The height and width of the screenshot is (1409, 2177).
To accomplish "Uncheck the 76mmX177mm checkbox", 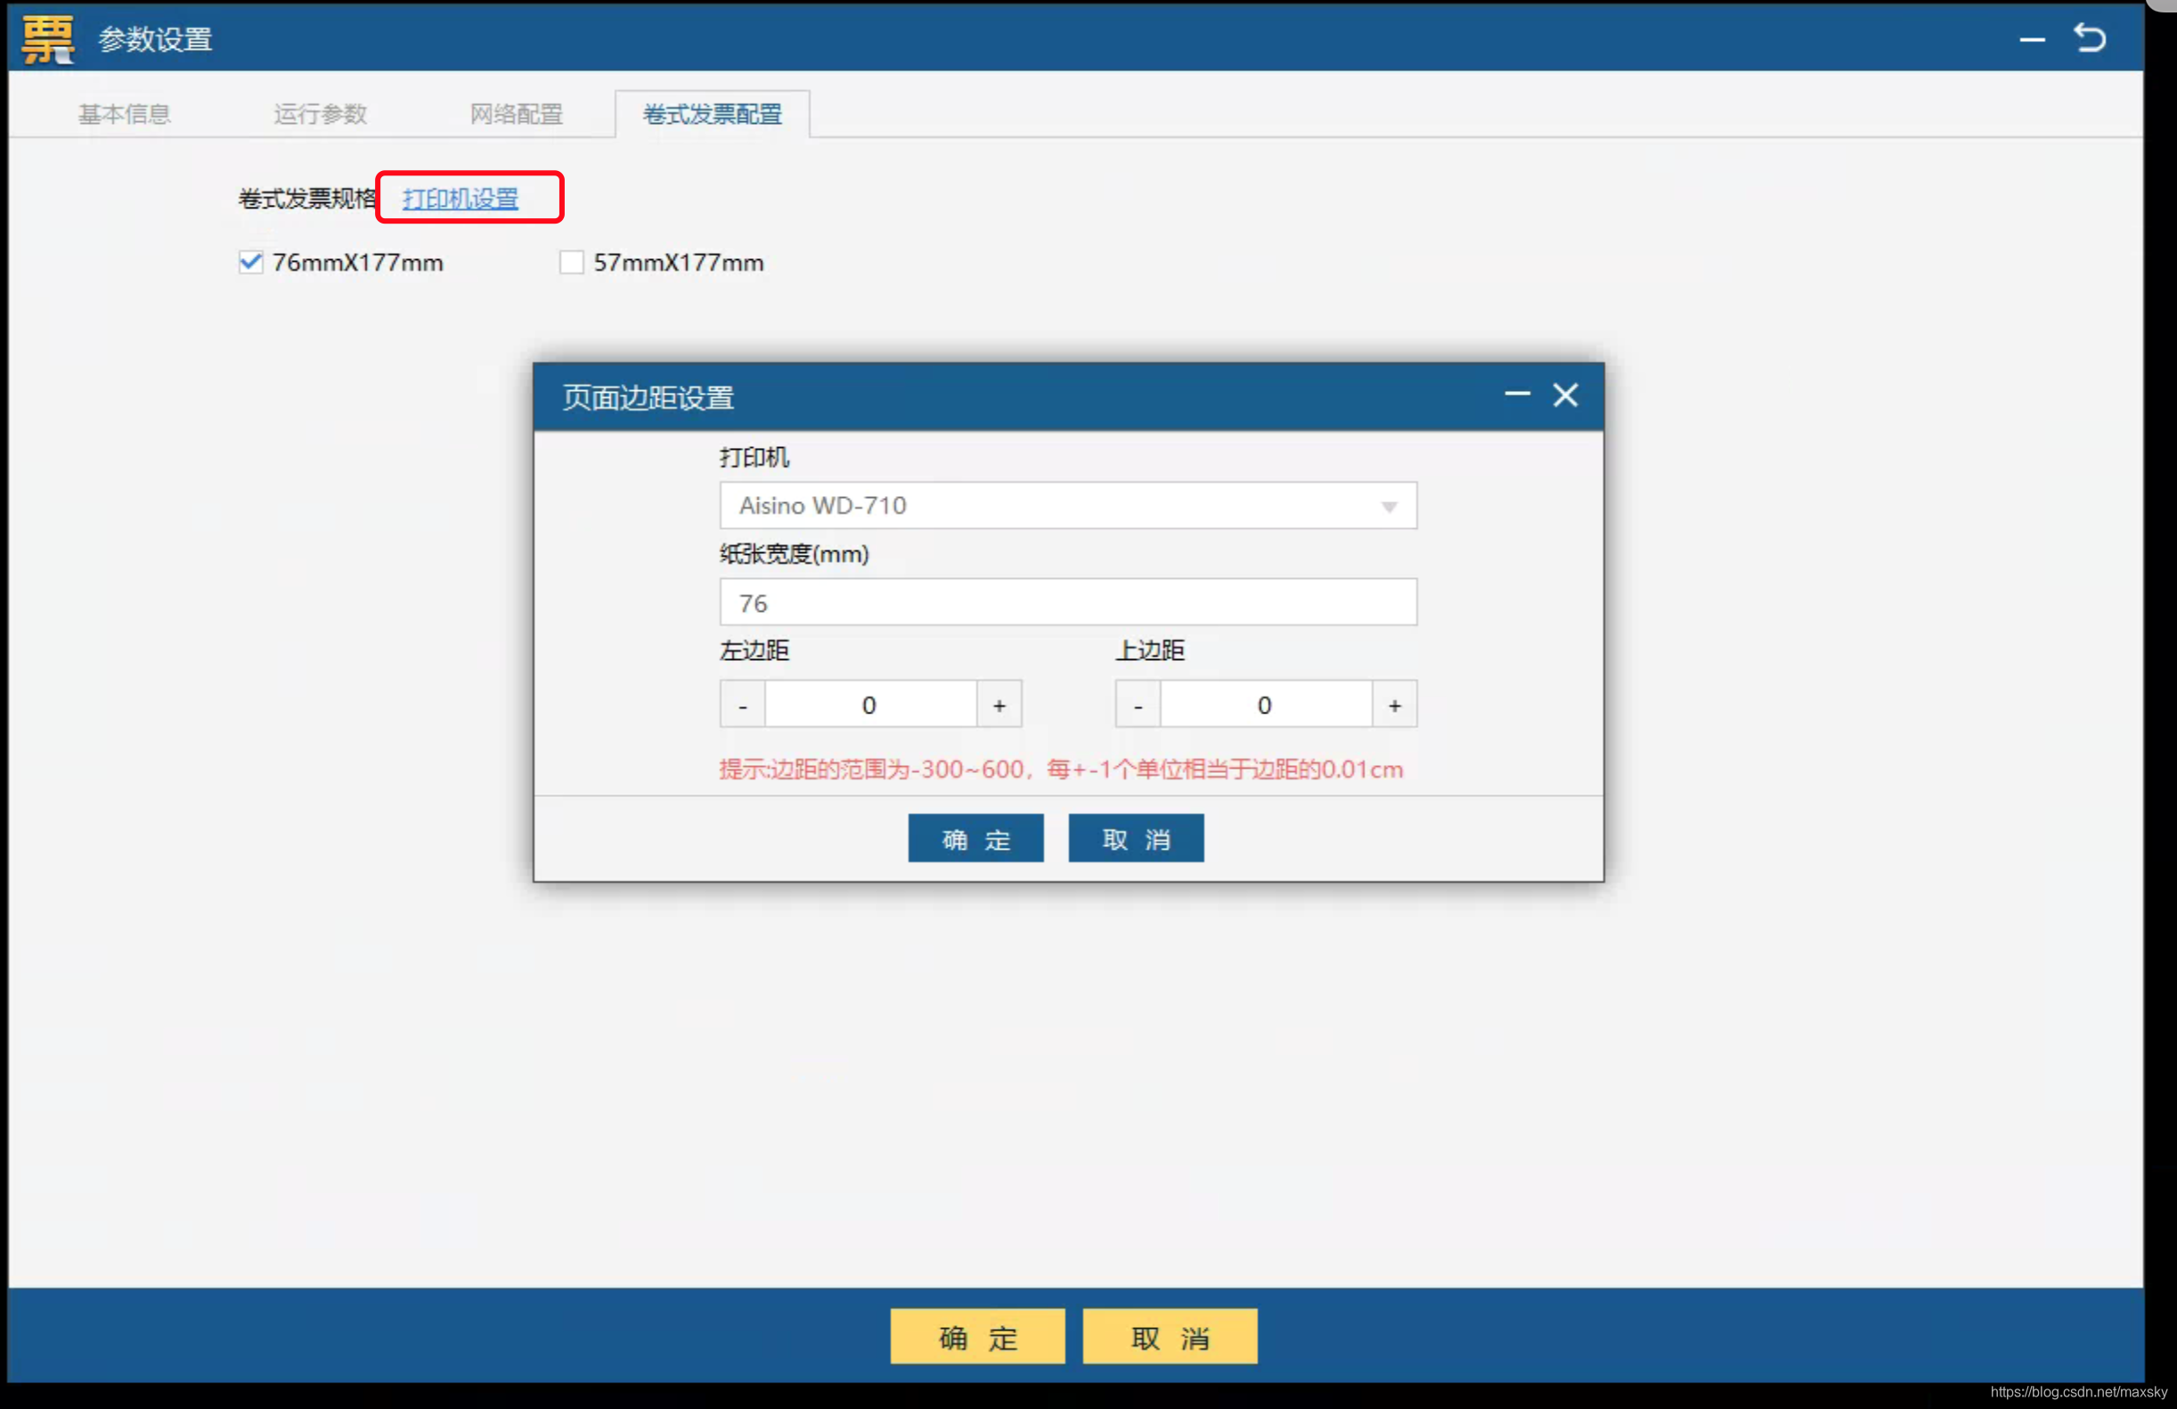I will (x=250, y=263).
